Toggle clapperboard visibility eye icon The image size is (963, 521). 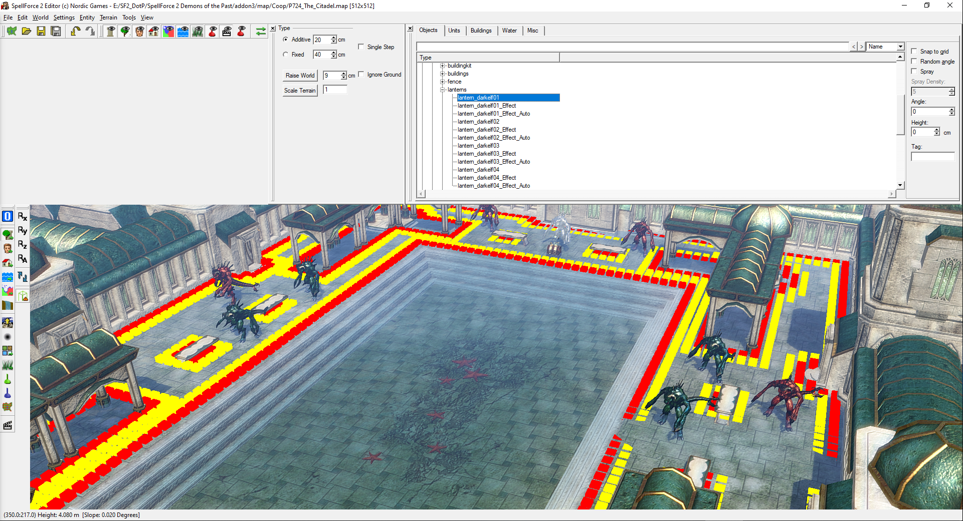pyautogui.click(x=227, y=32)
